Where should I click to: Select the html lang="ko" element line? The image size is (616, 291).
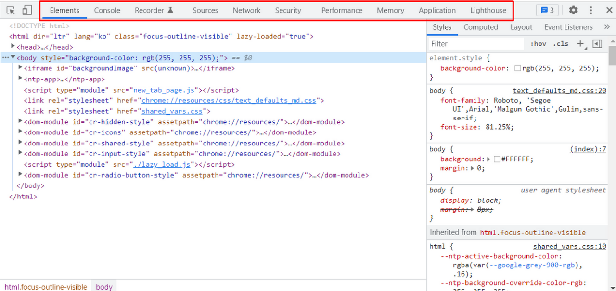161,36
